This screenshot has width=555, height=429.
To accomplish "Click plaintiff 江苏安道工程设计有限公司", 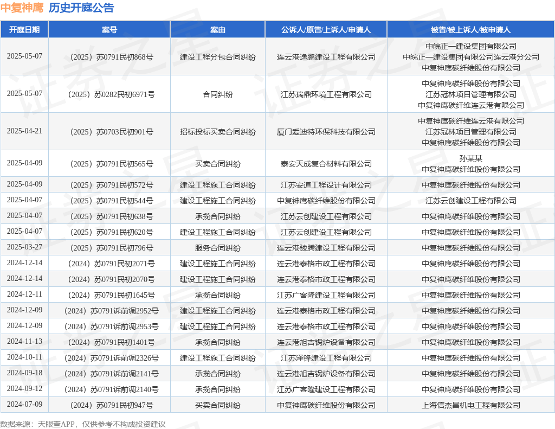I will tap(326, 185).
